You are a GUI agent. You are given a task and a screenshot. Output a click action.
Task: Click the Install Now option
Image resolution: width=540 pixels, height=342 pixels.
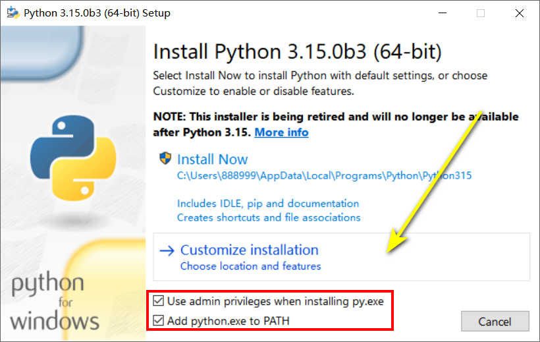tap(212, 159)
